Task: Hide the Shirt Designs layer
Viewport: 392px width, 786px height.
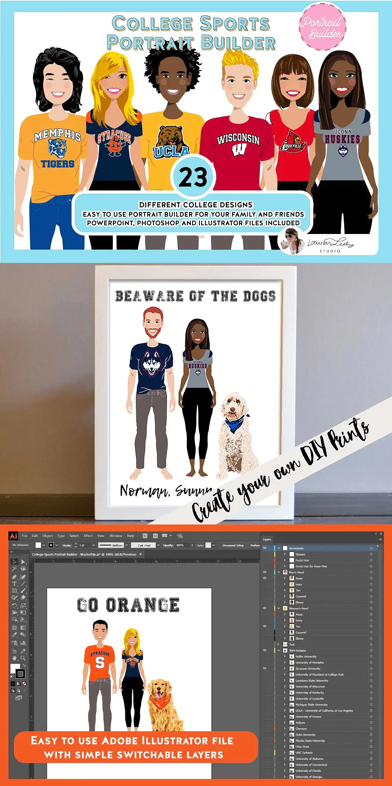Action: click(x=264, y=650)
